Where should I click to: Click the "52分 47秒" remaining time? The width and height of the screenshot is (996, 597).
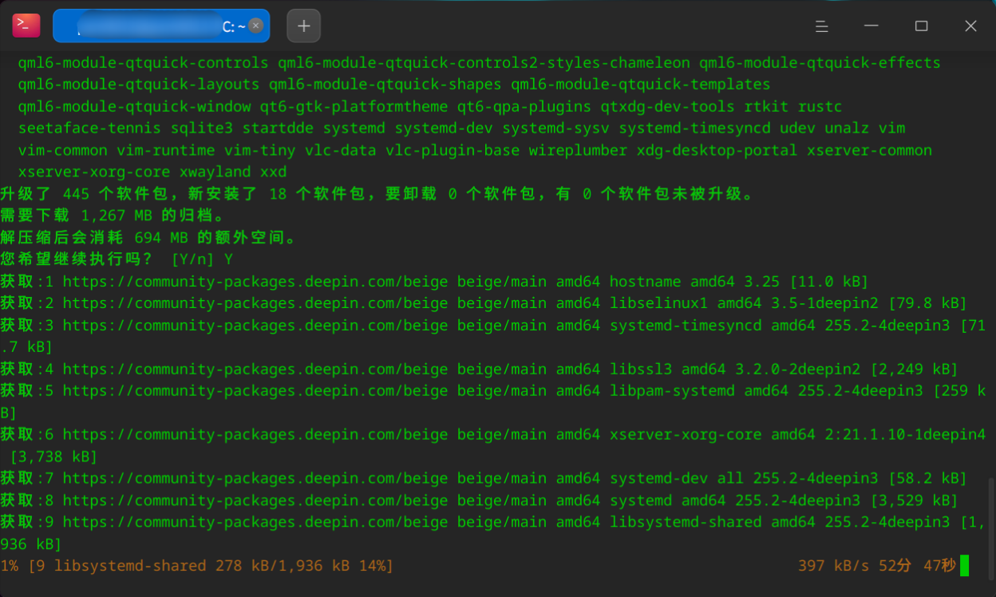point(917,566)
